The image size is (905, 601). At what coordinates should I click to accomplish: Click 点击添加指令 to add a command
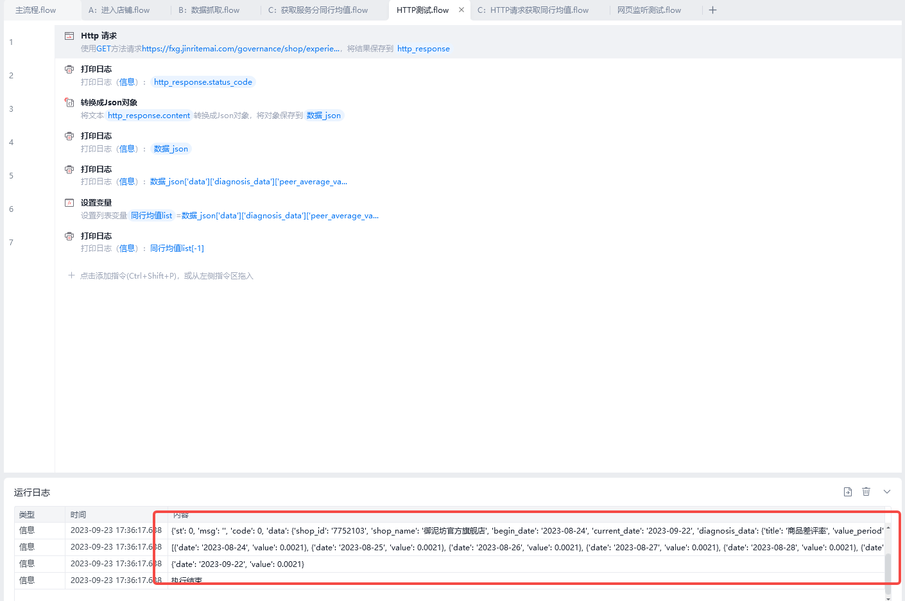[166, 276]
